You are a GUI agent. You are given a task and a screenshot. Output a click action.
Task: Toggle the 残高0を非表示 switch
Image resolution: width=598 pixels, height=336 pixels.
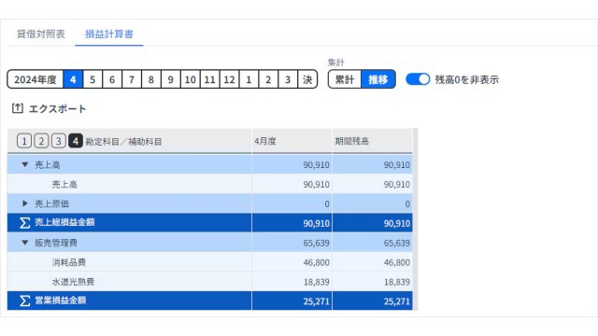(x=418, y=79)
